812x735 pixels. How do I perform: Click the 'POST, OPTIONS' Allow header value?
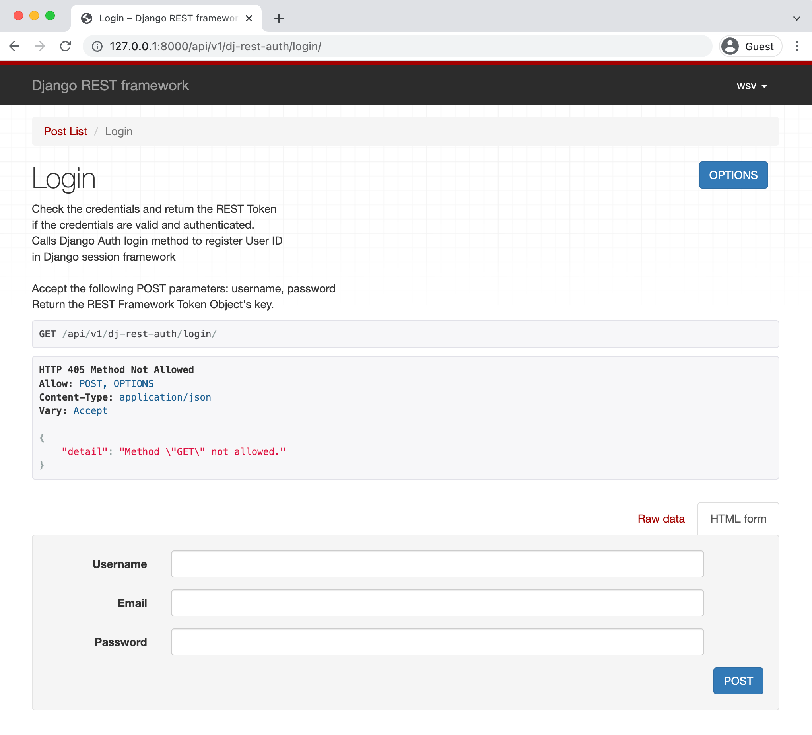pyautogui.click(x=117, y=383)
